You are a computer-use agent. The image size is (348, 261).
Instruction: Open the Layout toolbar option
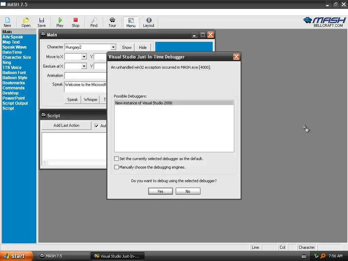(149, 22)
